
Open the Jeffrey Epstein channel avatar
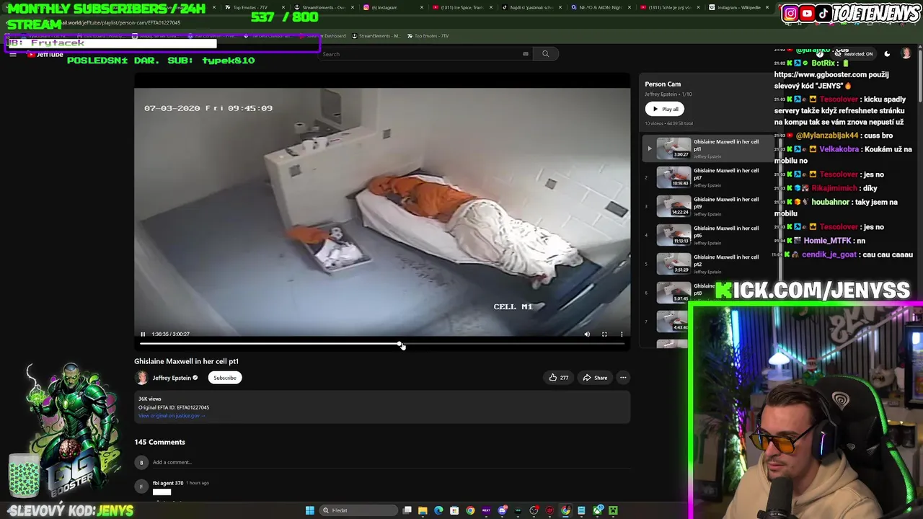click(142, 378)
